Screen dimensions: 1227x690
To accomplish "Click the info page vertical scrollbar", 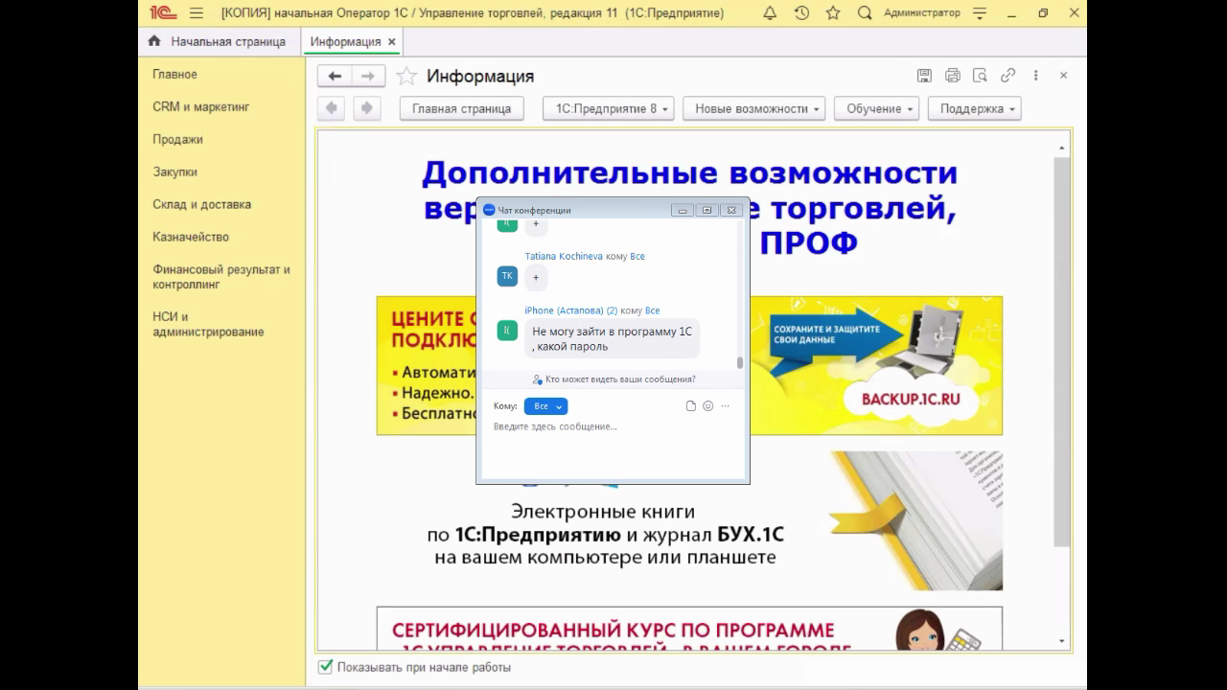I will [1061, 345].
